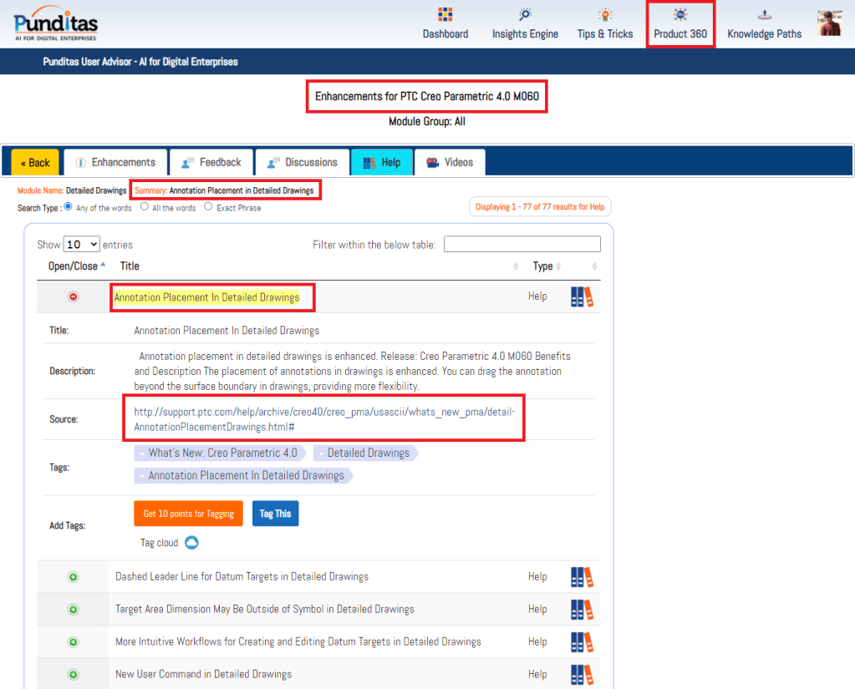Viewport: 855px width, 689px height.
Task: Expand the New User Command row
Action: tap(73, 675)
